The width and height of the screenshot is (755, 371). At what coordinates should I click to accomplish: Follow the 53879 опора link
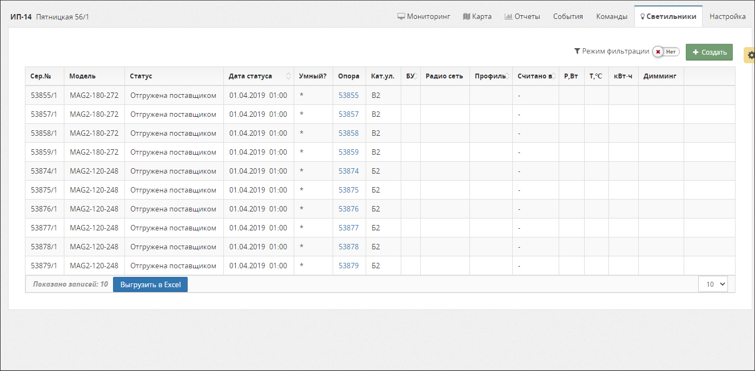348,266
